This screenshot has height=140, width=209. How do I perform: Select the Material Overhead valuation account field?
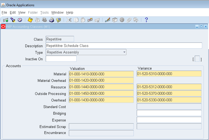[x=101, y=80]
